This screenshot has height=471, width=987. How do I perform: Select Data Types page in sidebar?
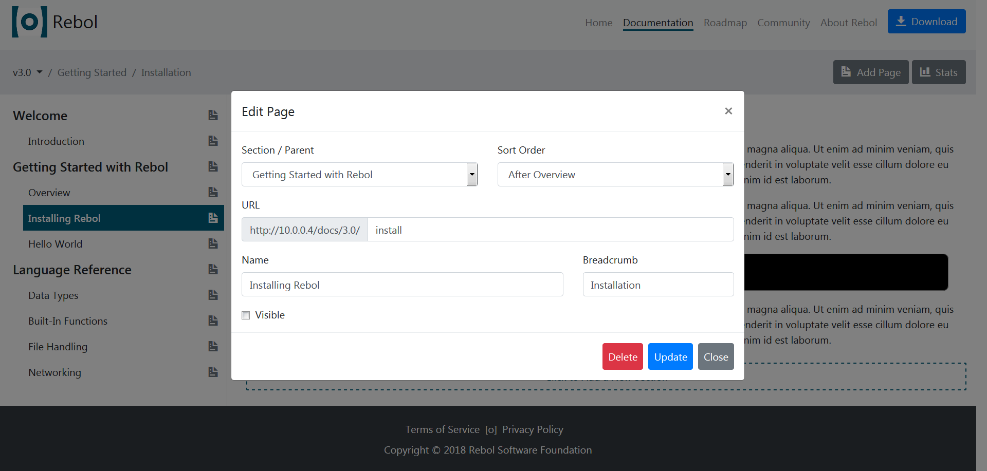click(53, 295)
